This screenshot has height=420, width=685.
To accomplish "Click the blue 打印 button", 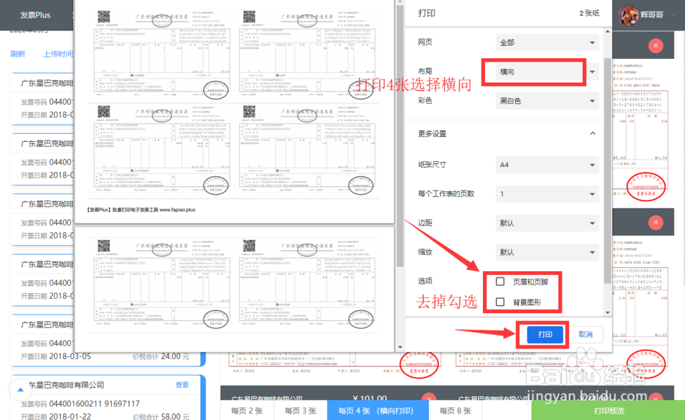I will 545,334.
